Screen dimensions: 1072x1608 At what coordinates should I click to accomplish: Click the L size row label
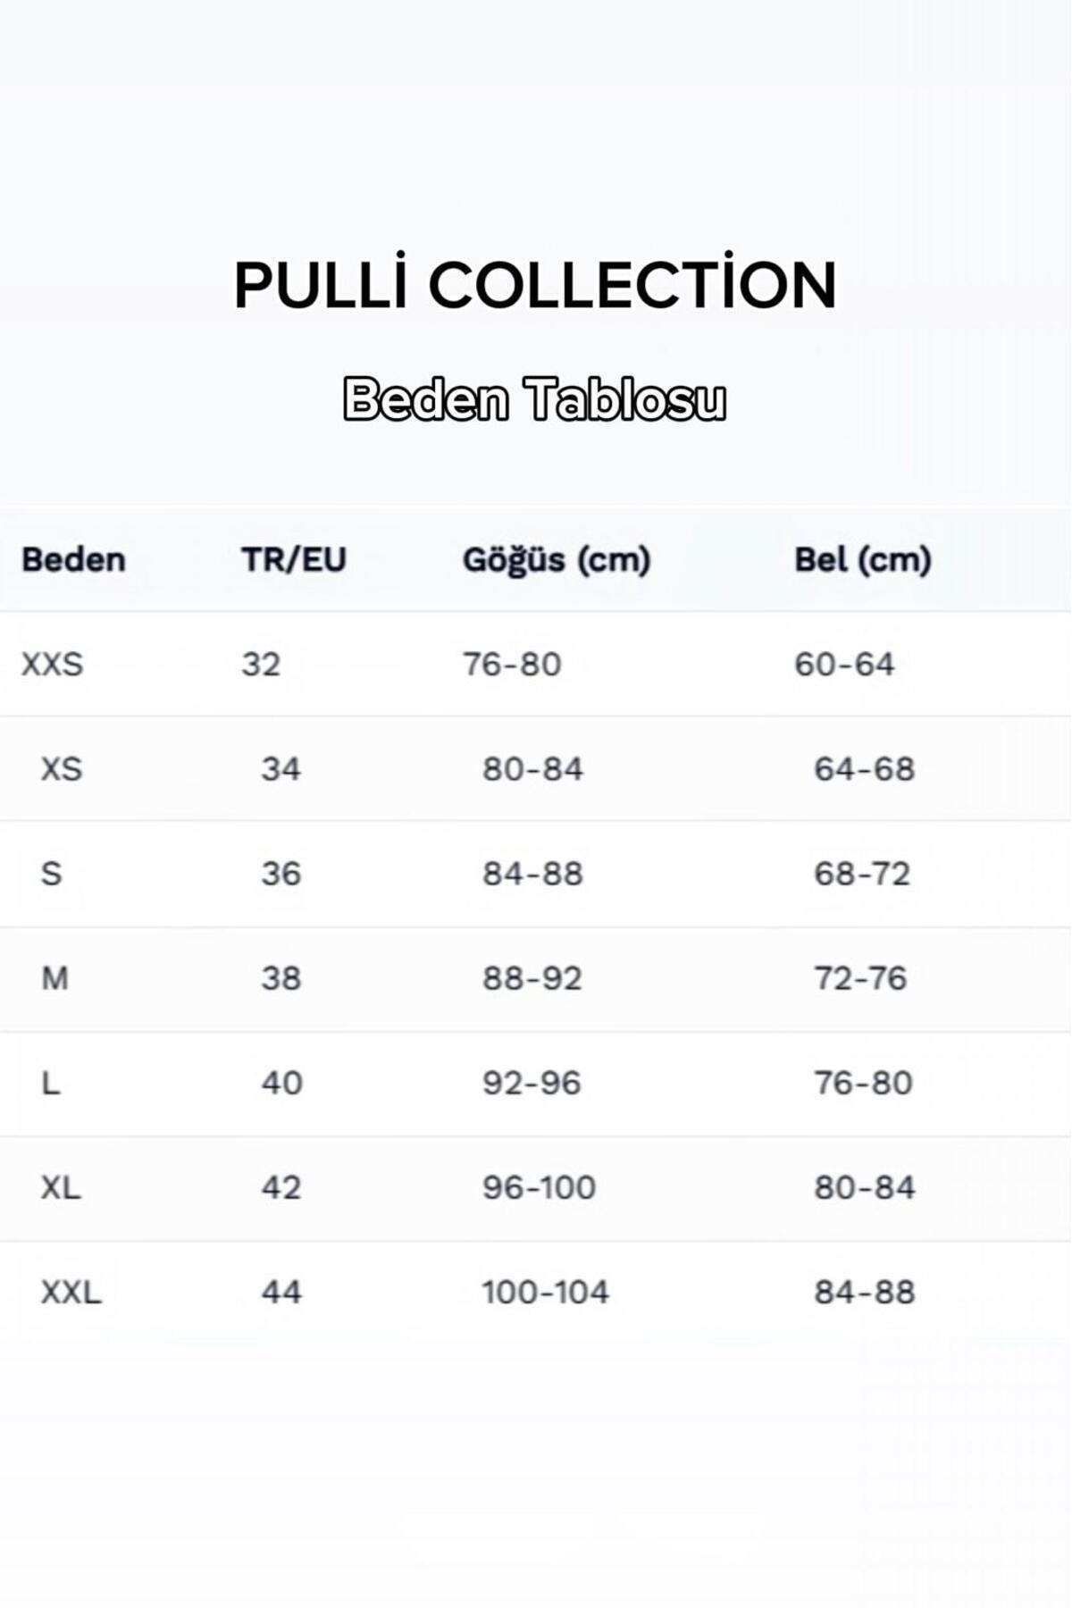[51, 1083]
